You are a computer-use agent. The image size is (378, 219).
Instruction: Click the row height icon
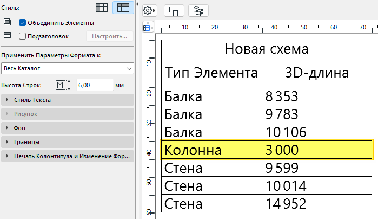[63, 85]
